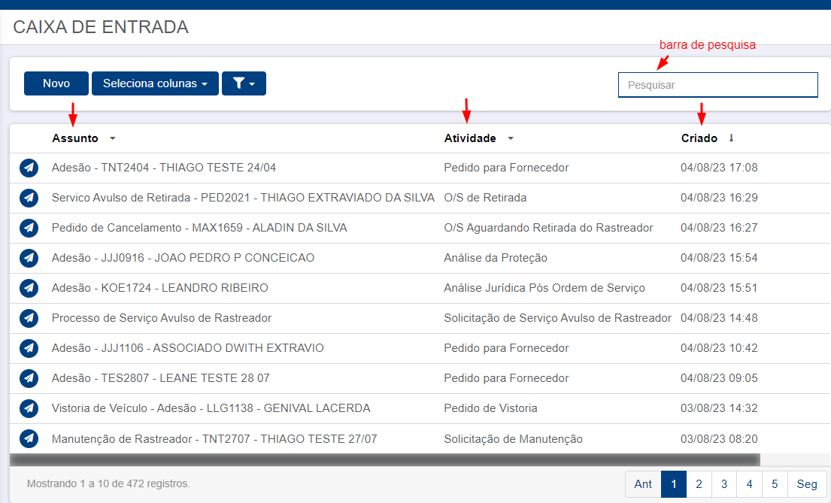Open the paper-plane icon for Servico Avulso de Retirada
Viewport: 831px width, 503px height.
[29, 198]
